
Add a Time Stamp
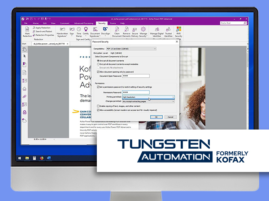click(79, 32)
